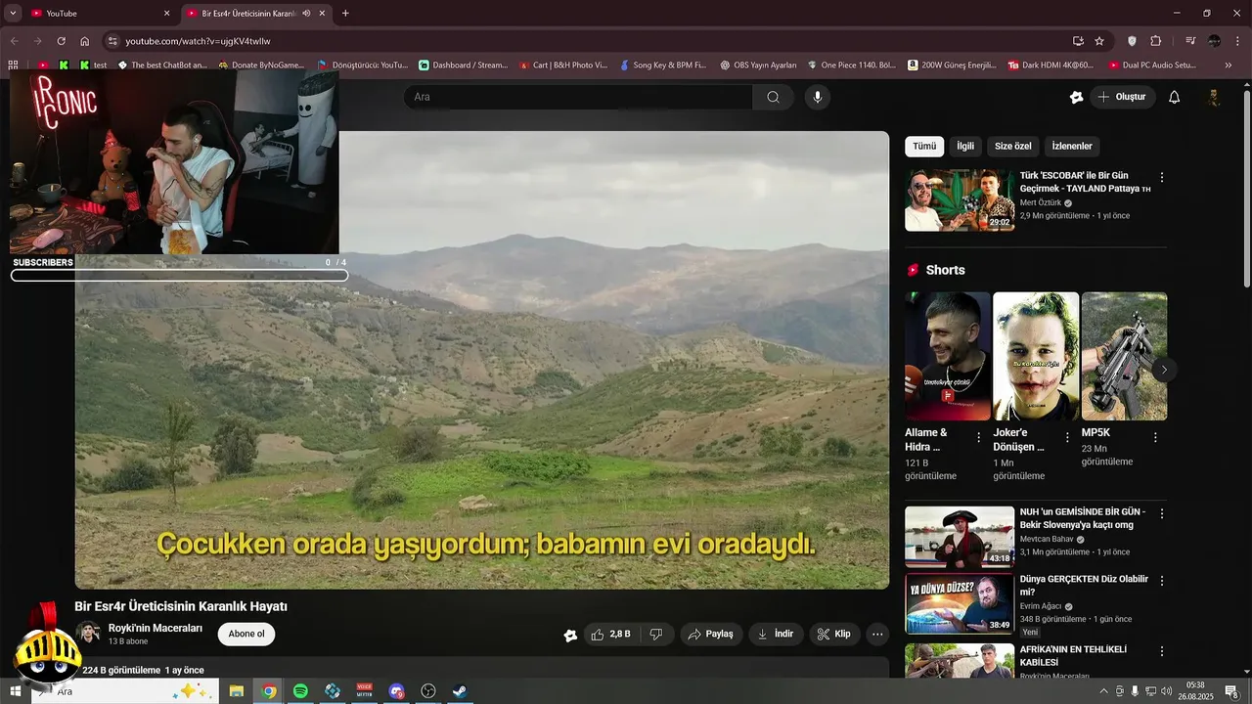1252x704 pixels.
Task: Open Steam from the taskbar
Action: click(460, 691)
